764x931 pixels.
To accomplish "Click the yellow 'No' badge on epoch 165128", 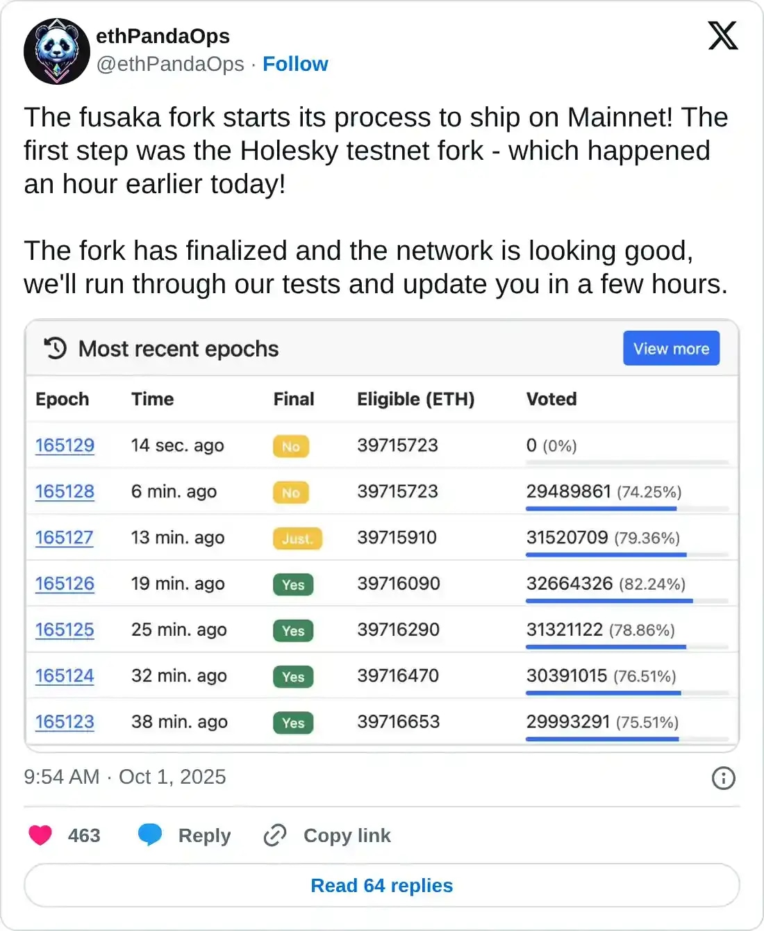I will tap(290, 492).
